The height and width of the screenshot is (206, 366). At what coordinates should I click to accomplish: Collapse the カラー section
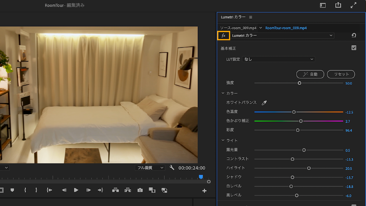(223, 93)
